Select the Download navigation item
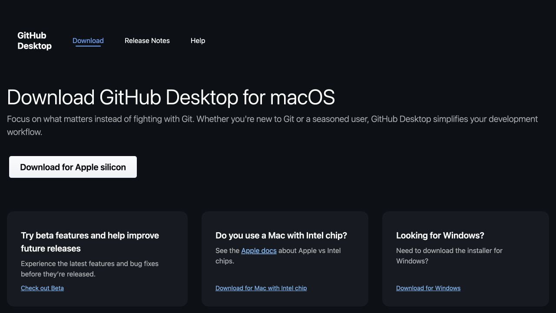This screenshot has height=313, width=556. 88,40
